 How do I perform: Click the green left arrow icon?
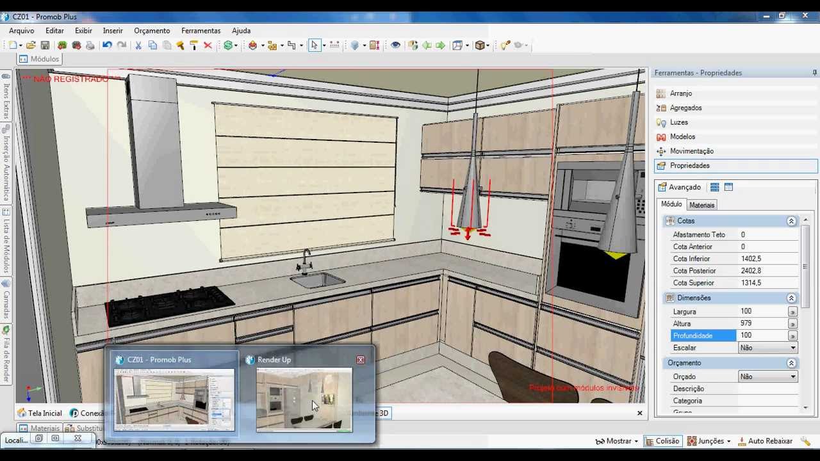(427, 45)
